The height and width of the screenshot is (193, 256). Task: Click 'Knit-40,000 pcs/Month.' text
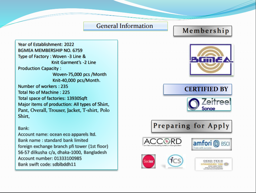point(77,80)
